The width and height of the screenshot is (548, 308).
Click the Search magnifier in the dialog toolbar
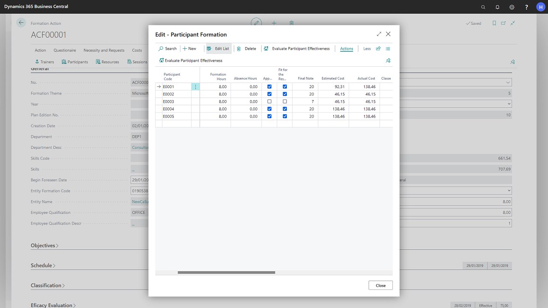click(167, 49)
